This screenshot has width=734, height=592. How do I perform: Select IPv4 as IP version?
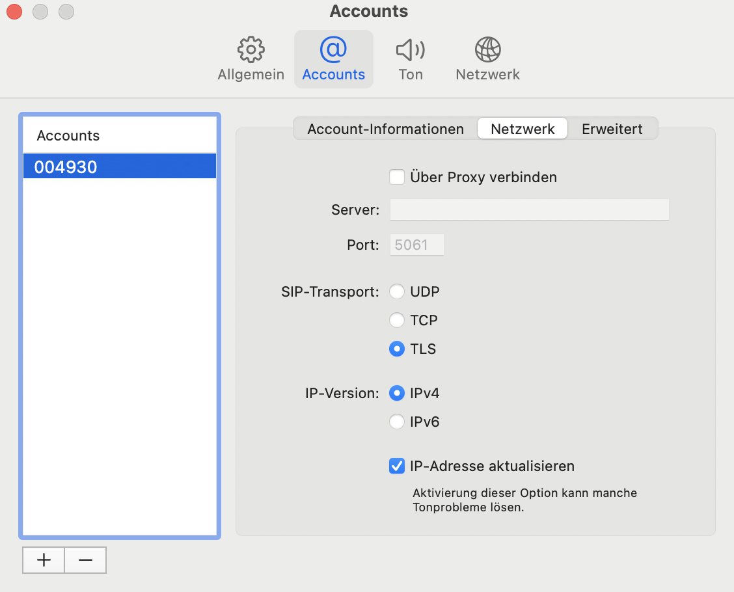[x=396, y=393]
